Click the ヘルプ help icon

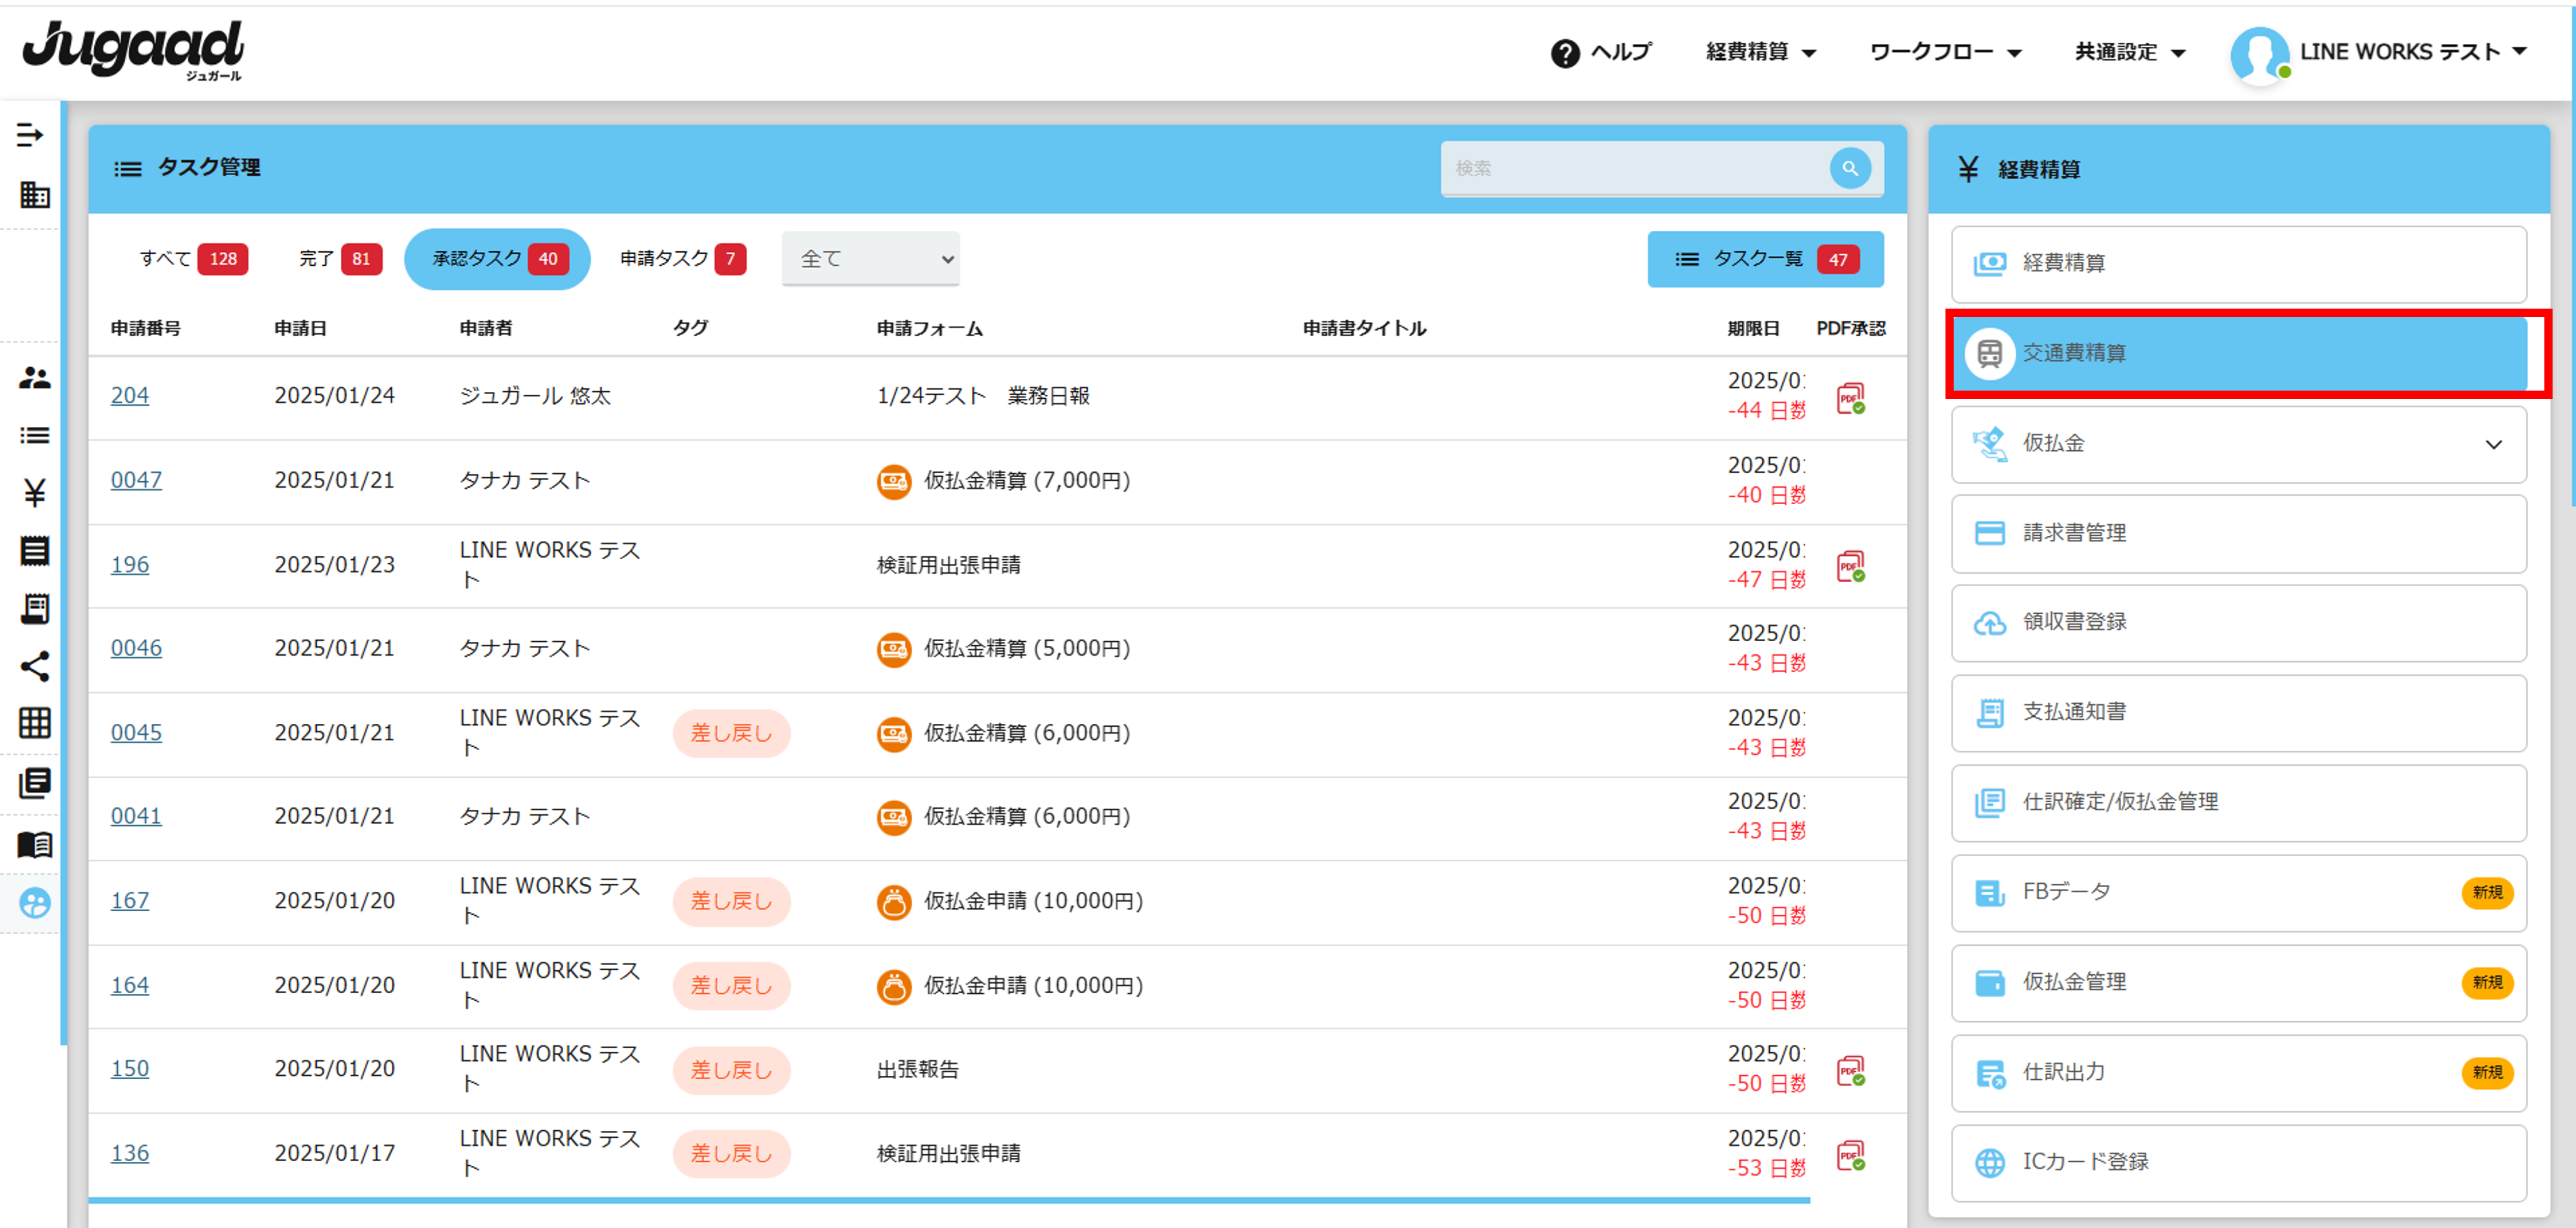[x=1565, y=53]
